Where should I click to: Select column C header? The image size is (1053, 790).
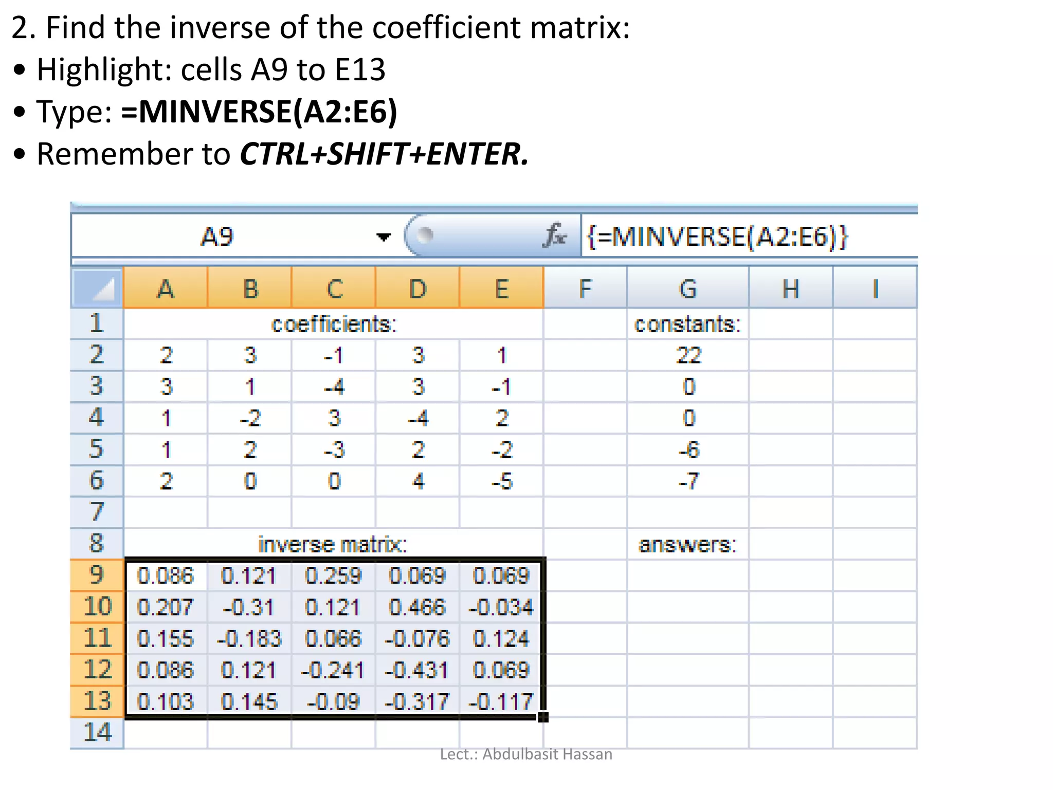334,288
